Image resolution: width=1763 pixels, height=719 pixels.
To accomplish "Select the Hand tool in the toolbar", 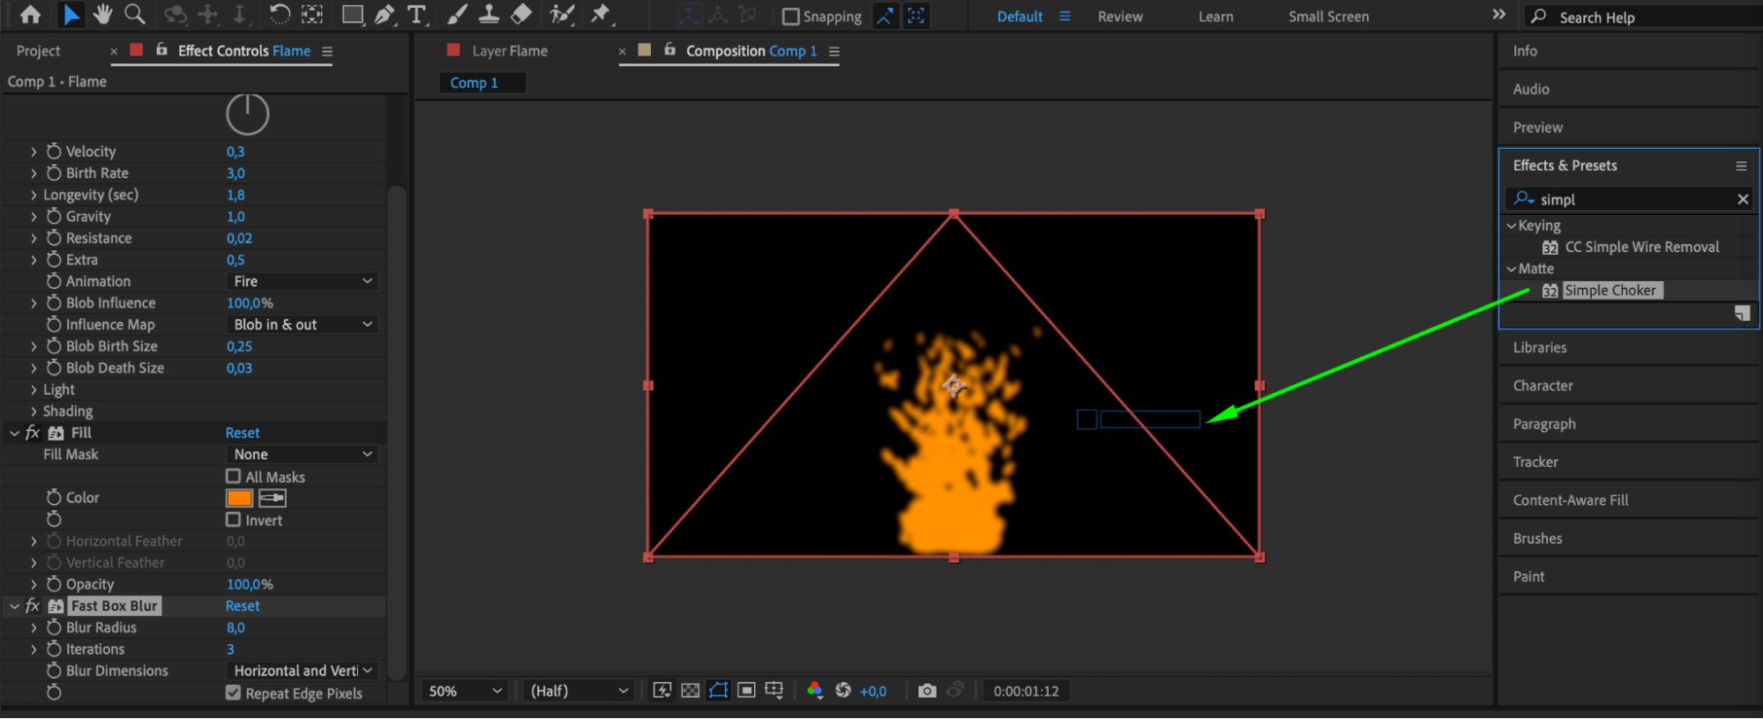I will tap(103, 14).
